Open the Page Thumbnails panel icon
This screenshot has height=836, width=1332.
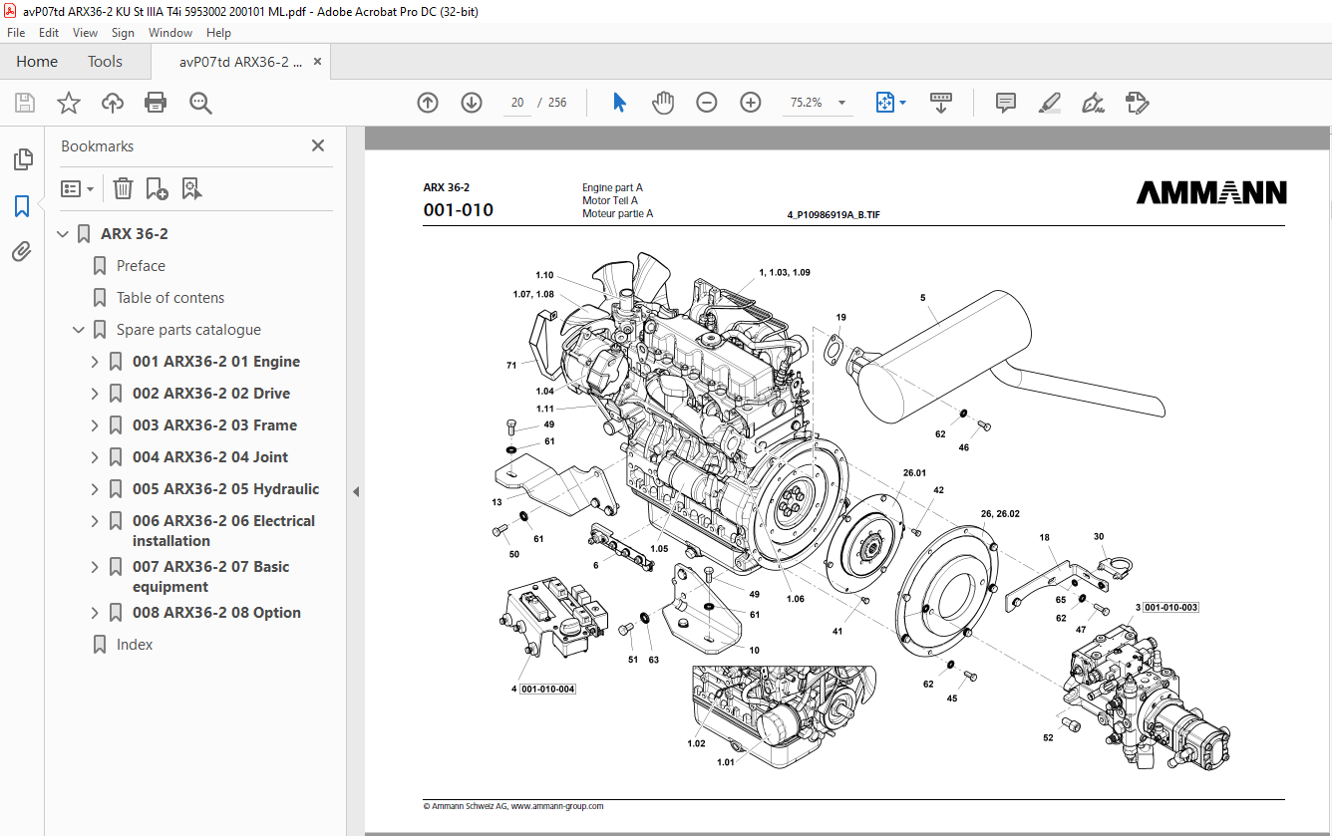point(22,159)
